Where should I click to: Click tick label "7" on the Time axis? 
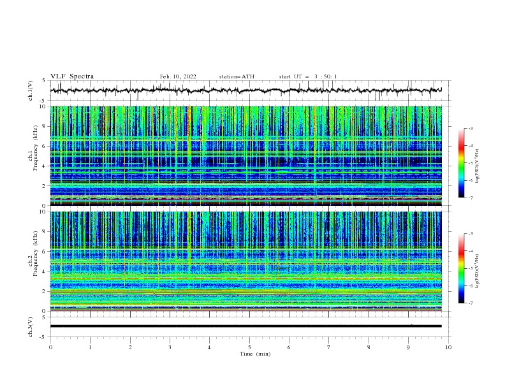329,347
